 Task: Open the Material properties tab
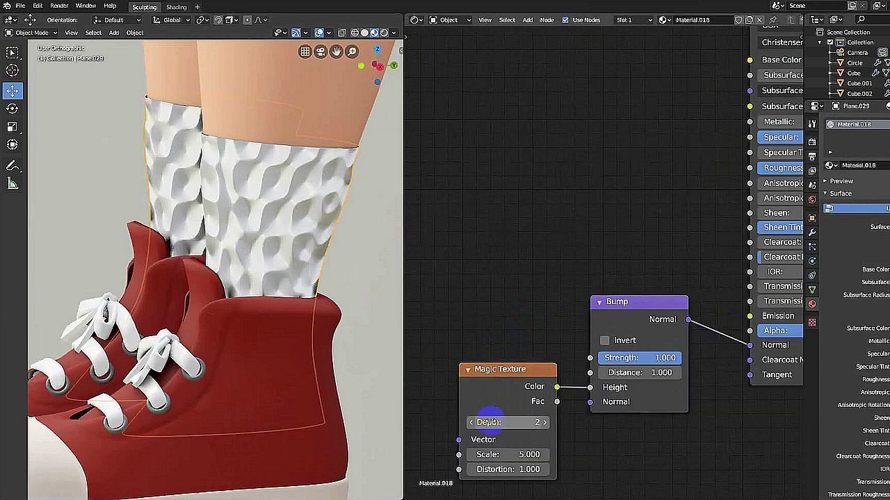(812, 304)
